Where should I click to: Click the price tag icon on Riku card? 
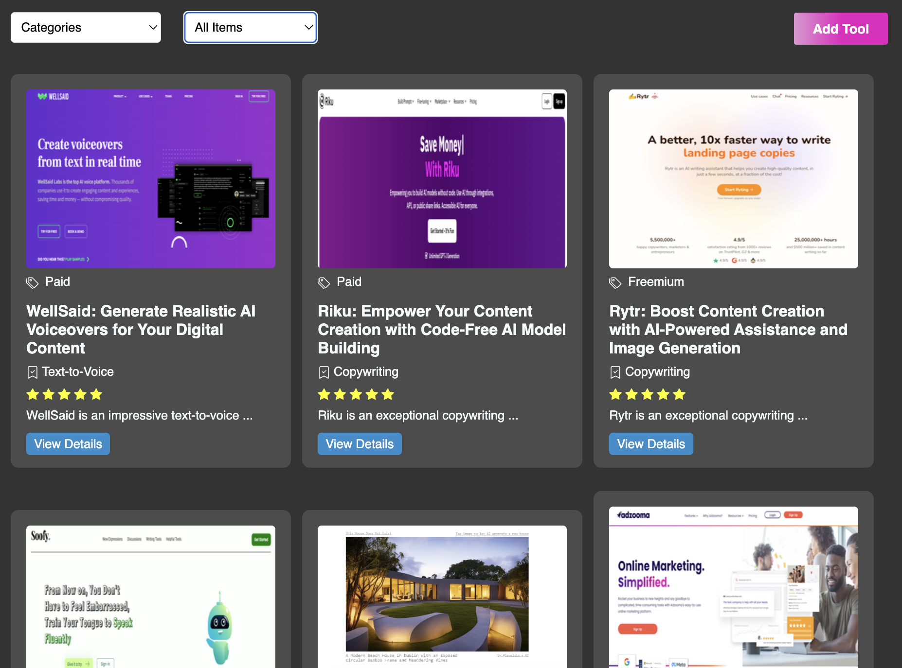click(324, 282)
